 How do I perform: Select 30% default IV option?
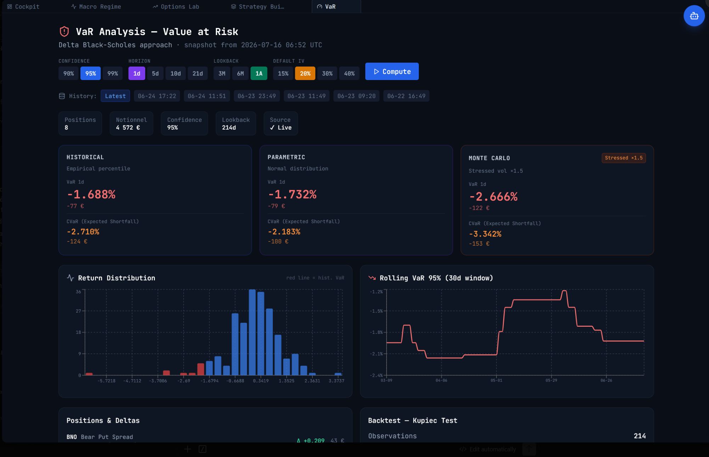click(x=327, y=73)
